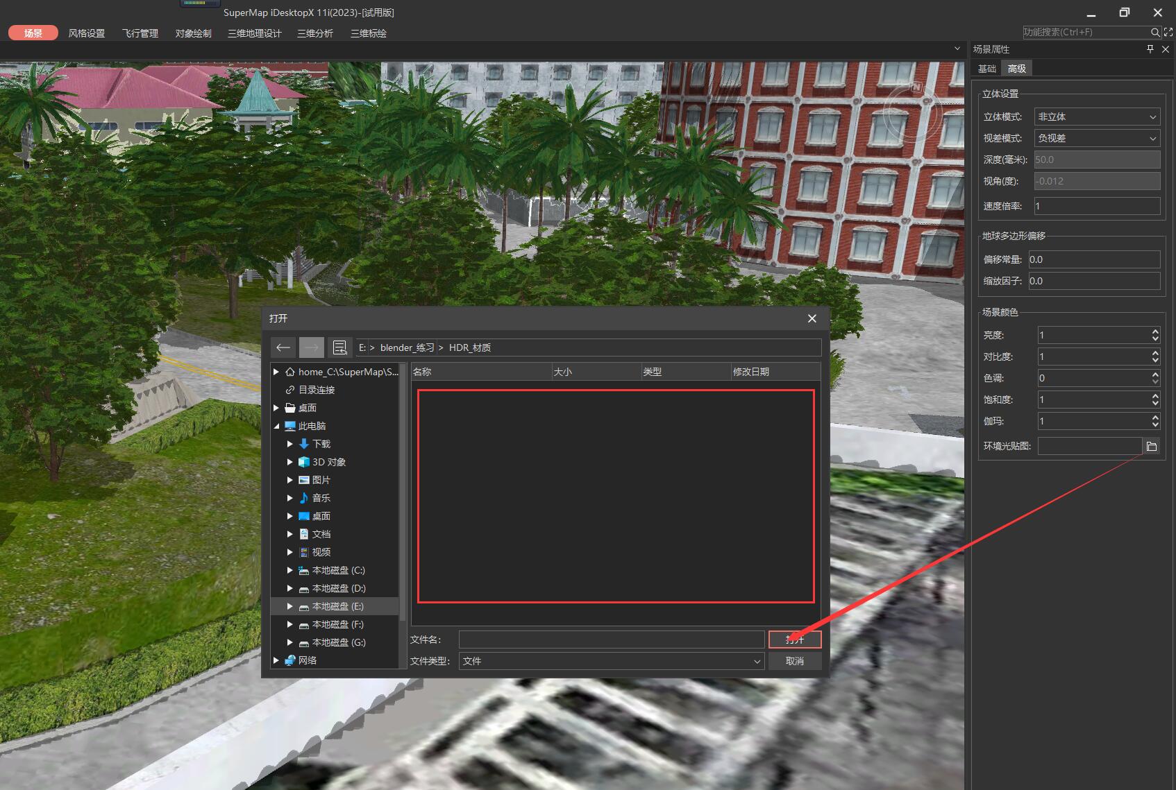Increase the 对比度 value stepper

coord(1155,353)
